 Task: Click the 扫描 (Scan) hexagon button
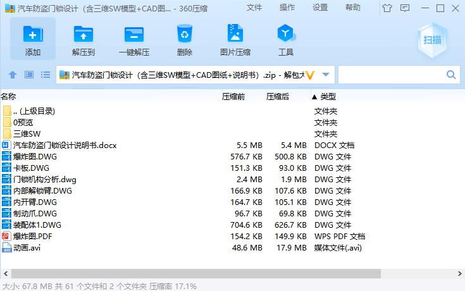click(x=432, y=40)
